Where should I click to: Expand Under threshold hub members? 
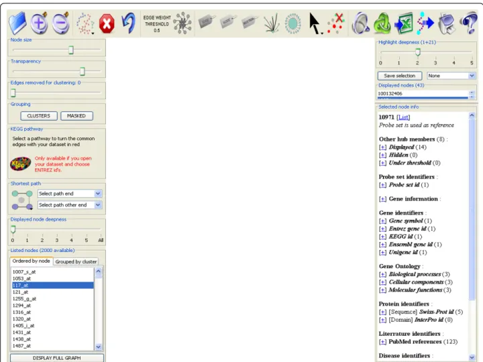click(x=382, y=163)
